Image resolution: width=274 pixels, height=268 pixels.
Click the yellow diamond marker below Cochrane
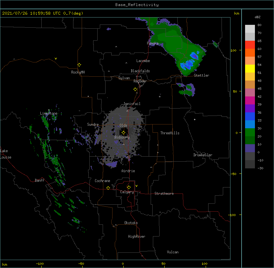[x=108, y=188]
